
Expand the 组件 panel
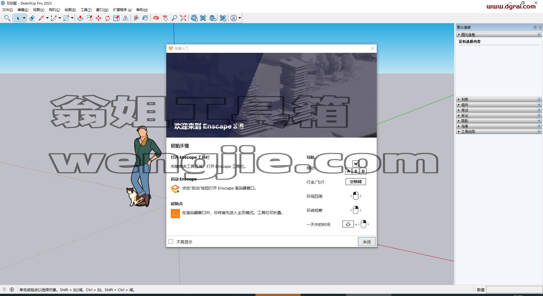tap(459, 105)
